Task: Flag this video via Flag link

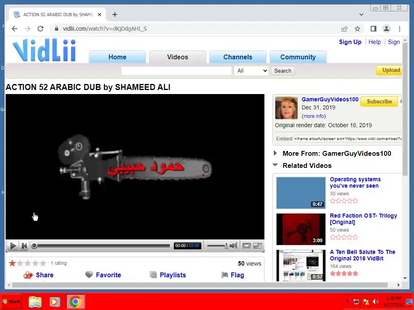Action: pyautogui.click(x=237, y=275)
